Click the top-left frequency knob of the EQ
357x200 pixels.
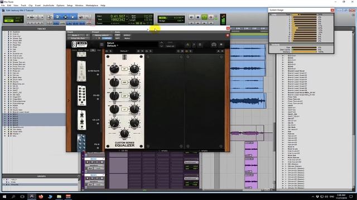pyautogui.click(x=114, y=69)
